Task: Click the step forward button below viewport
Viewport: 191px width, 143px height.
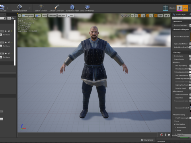Action: [x=169, y=135]
